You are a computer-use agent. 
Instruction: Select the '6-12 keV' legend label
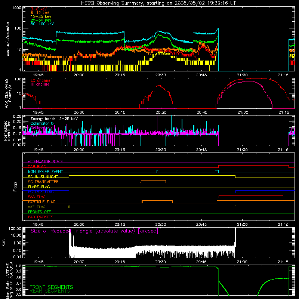[40, 13]
